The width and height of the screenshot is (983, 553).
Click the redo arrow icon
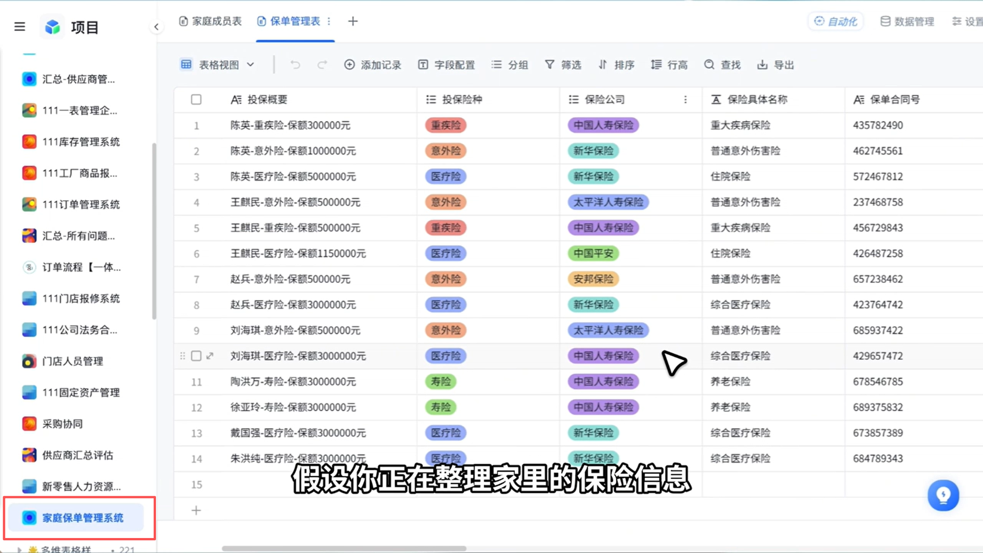point(322,65)
